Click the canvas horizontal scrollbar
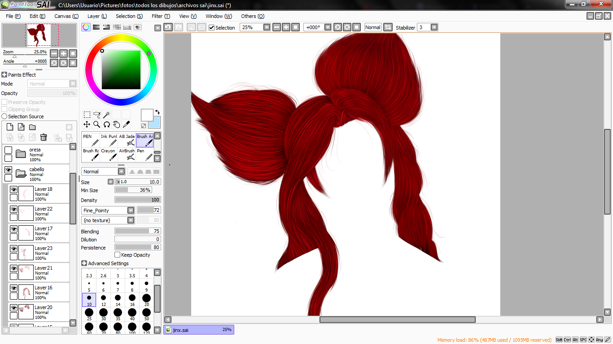Image resolution: width=613 pixels, height=344 pixels. pos(397,319)
